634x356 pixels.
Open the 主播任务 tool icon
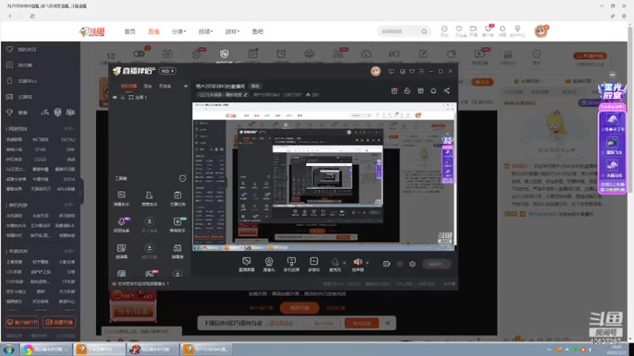(x=178, y=199)
